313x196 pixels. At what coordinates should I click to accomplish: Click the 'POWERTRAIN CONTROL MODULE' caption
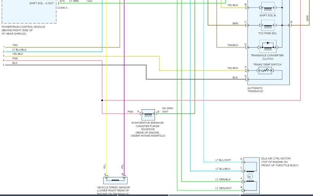pos(23,27)
